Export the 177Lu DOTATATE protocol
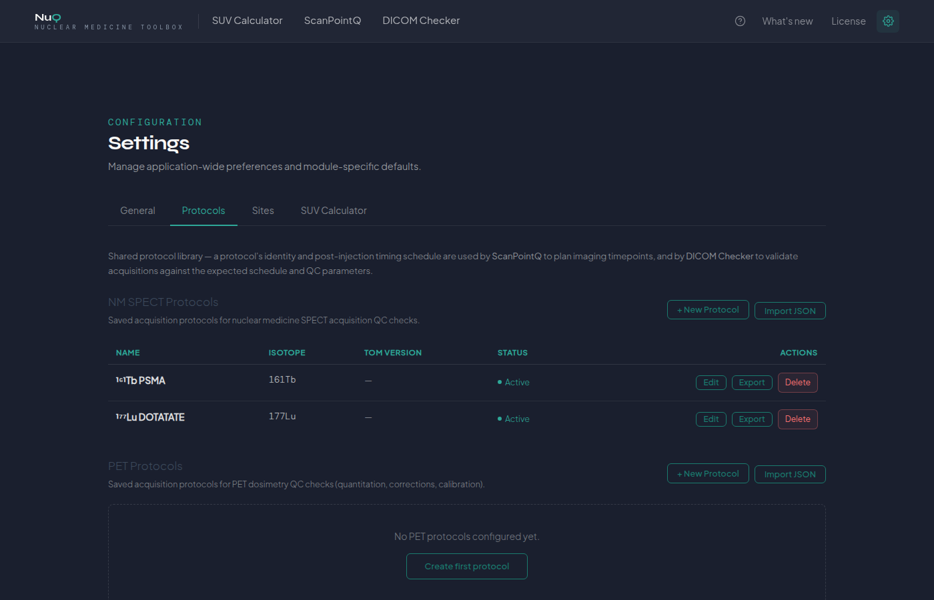The image size is (934, 600). [752, 419]
